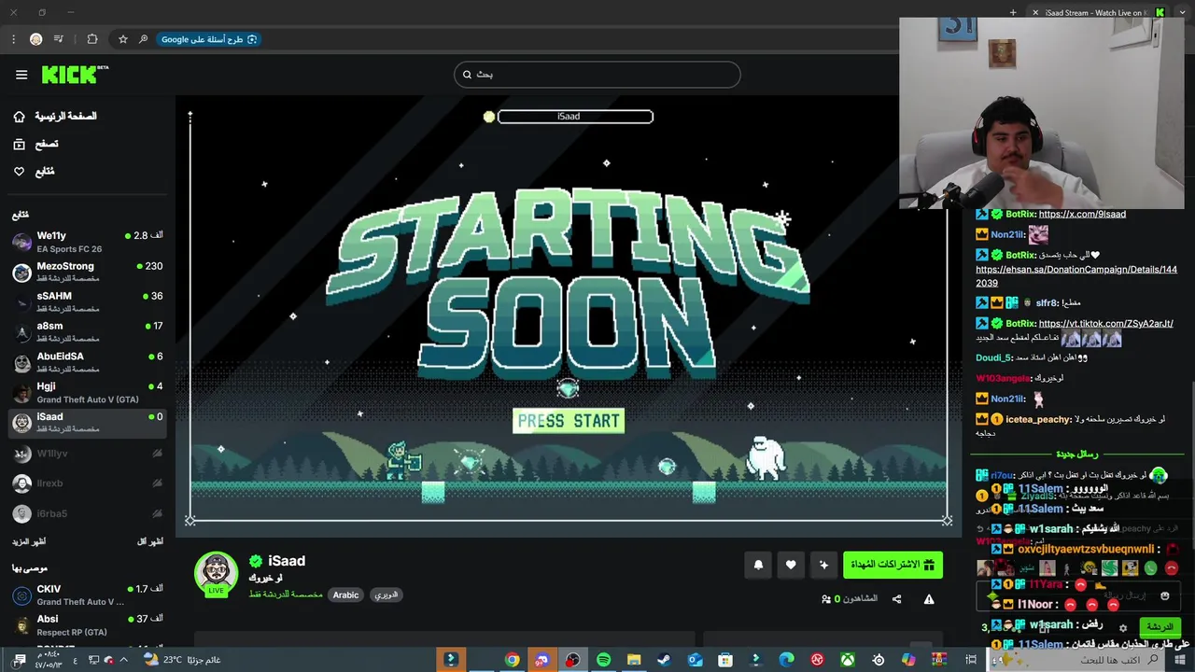This screenshot has height=672, width=1195.
Task: Show hidden system tray icons
Action: coord(123,660)
